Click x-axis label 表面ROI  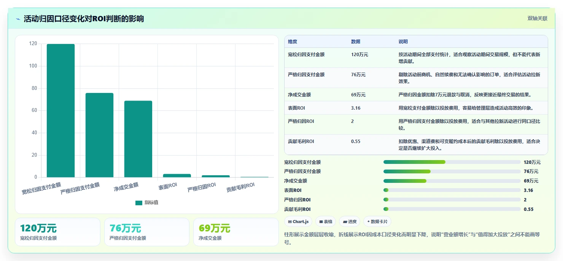coord(168,186)
